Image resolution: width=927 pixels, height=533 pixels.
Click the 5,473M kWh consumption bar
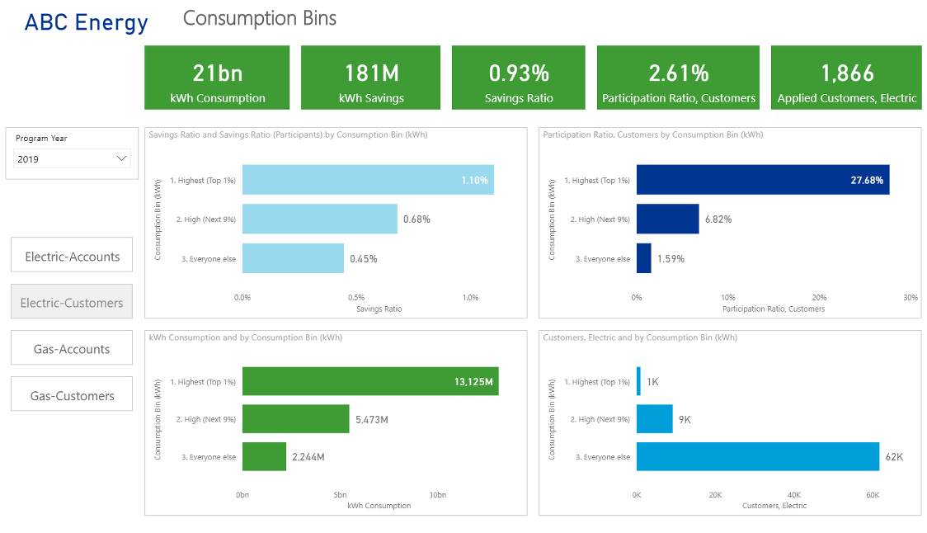(295, 419)
